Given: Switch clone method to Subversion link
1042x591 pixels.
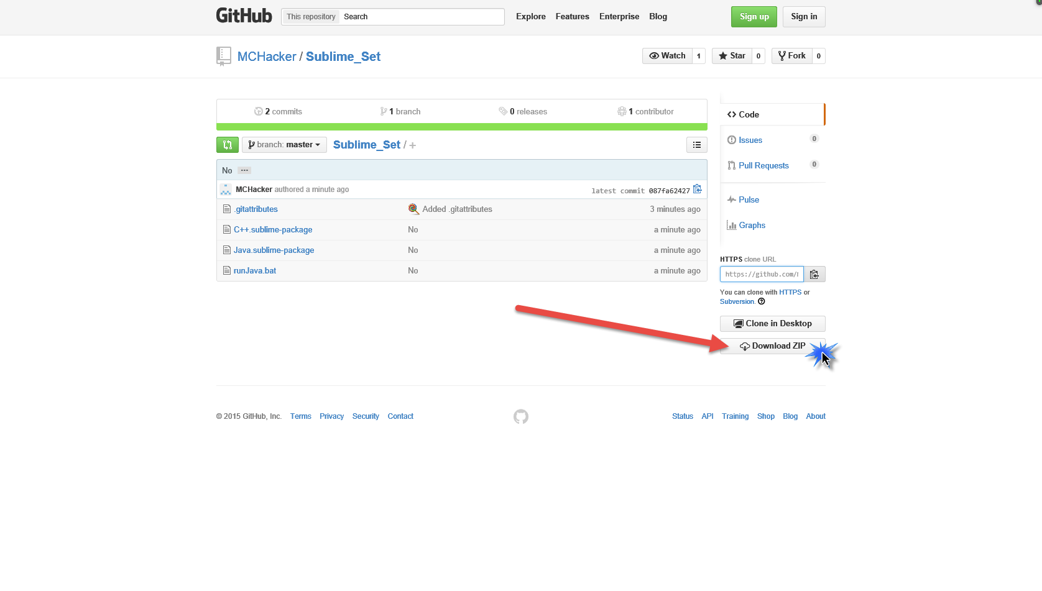Looking at the screenshot, I should pos(737,301).
